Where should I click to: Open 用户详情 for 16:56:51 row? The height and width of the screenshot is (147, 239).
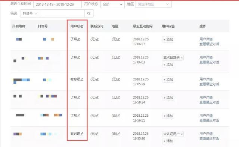tap(206, 116)
